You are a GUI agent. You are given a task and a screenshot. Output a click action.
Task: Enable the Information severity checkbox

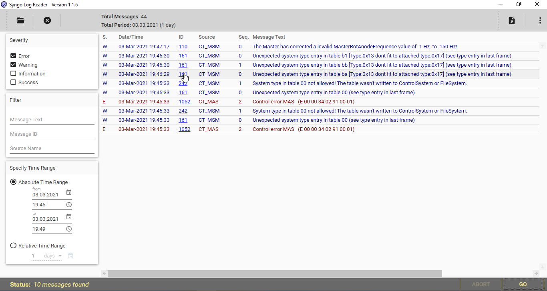pyautogui.click(x=13, y=73)
